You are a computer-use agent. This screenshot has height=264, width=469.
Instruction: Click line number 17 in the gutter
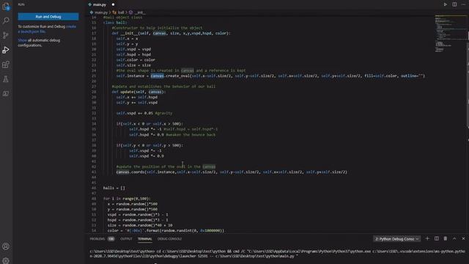(94, 33)
